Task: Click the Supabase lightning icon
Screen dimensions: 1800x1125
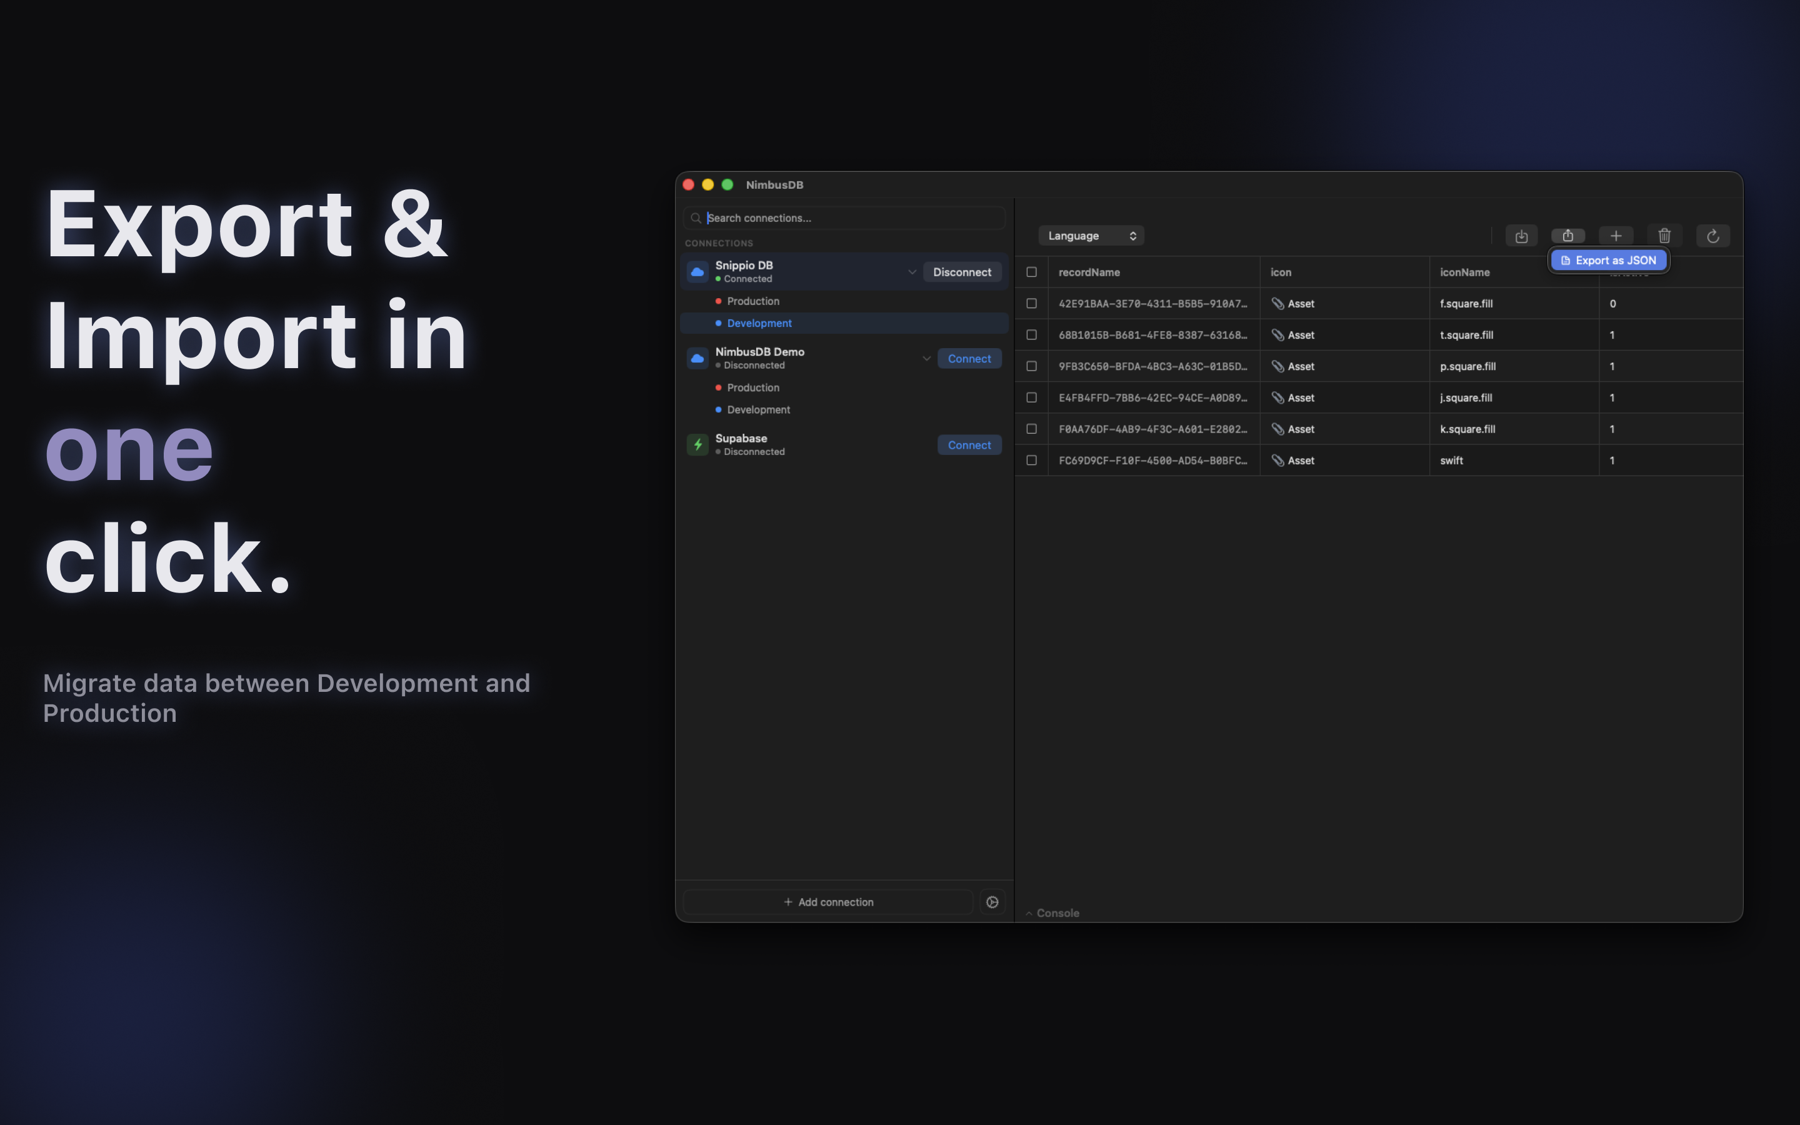Action: pos(697,444)
